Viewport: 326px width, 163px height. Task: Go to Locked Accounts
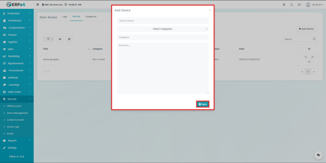[15, 120]
